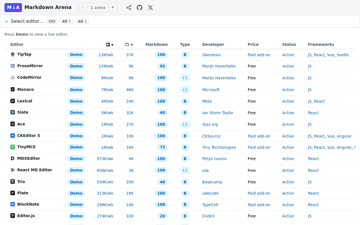Click TipTap's B type badge
Image resolution: width=360 pixels, height=225 pixels.
click(x=185, y=55)
